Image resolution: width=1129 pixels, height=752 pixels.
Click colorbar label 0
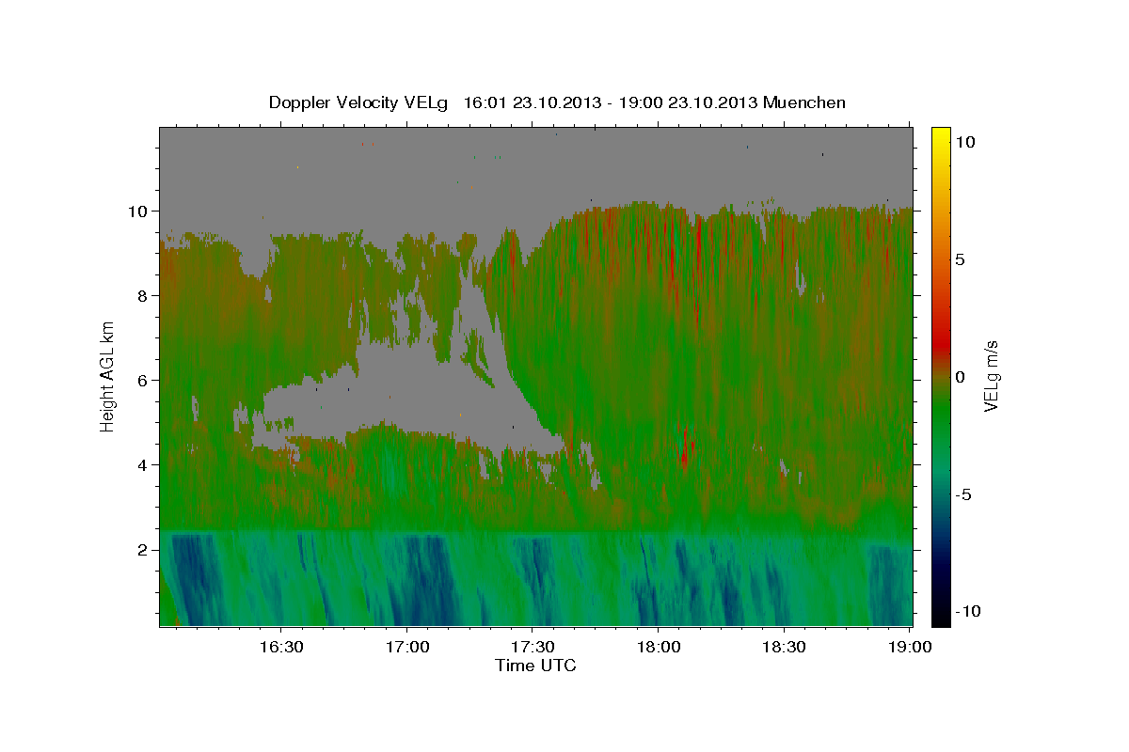pyautogui.click(x=961, y=377)
